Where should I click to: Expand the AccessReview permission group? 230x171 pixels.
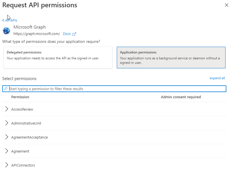pos(6,109)
